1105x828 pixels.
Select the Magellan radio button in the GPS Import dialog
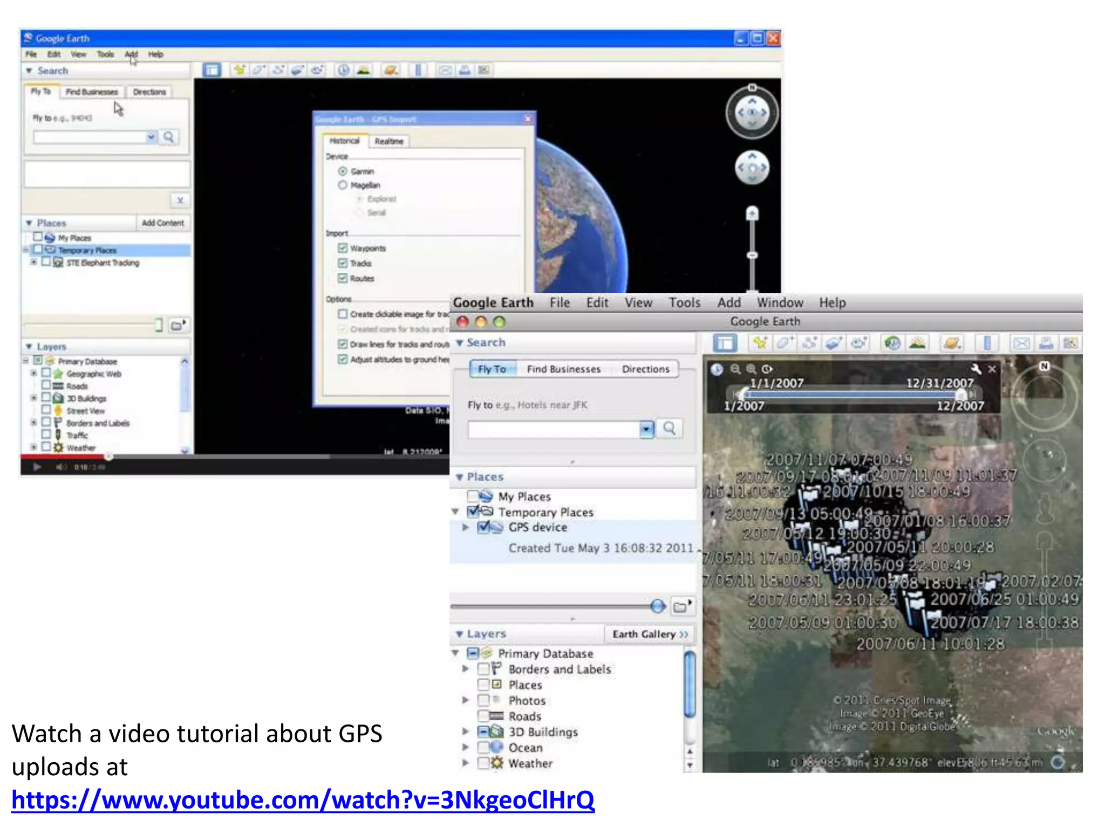[343, 185]
